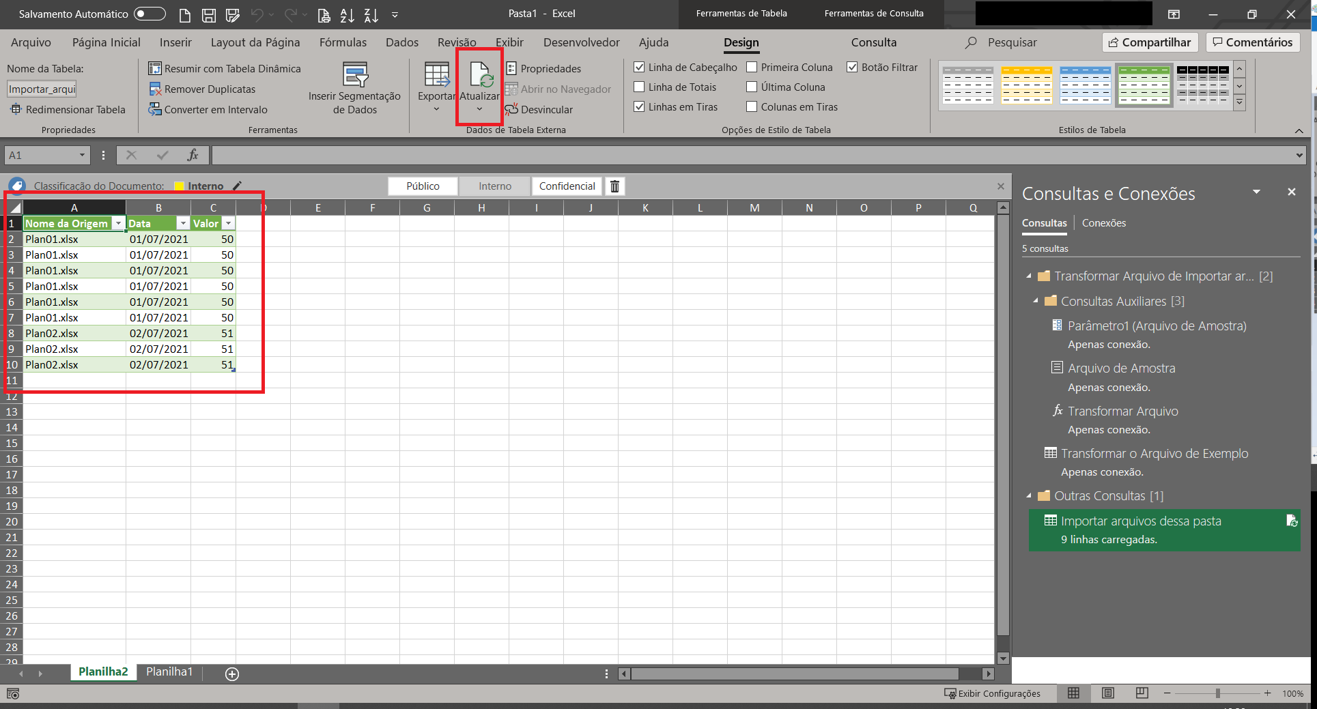
Task: Click refresh icon on Importar arquivos dessa pasta
Action: (1291, 521)
